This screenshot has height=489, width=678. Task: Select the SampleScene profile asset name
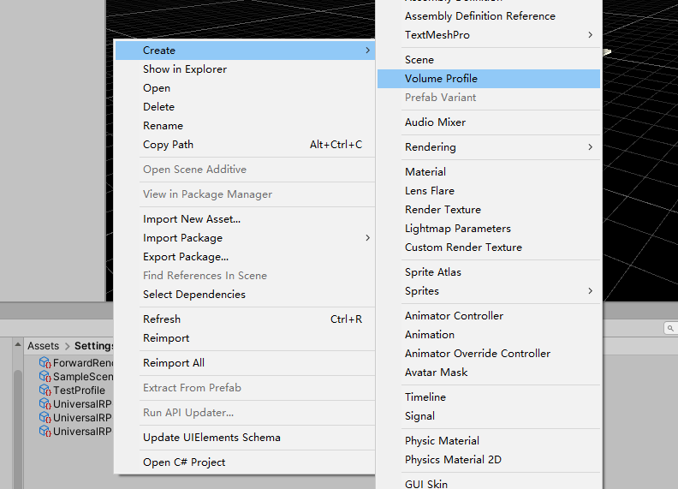click(x=83, y=377)
